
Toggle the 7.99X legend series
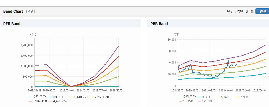242,97
